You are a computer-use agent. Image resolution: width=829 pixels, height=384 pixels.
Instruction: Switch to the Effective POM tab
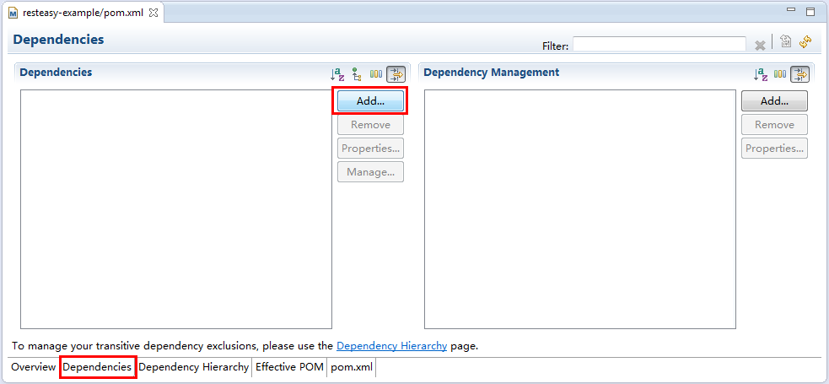click(289, 367)
